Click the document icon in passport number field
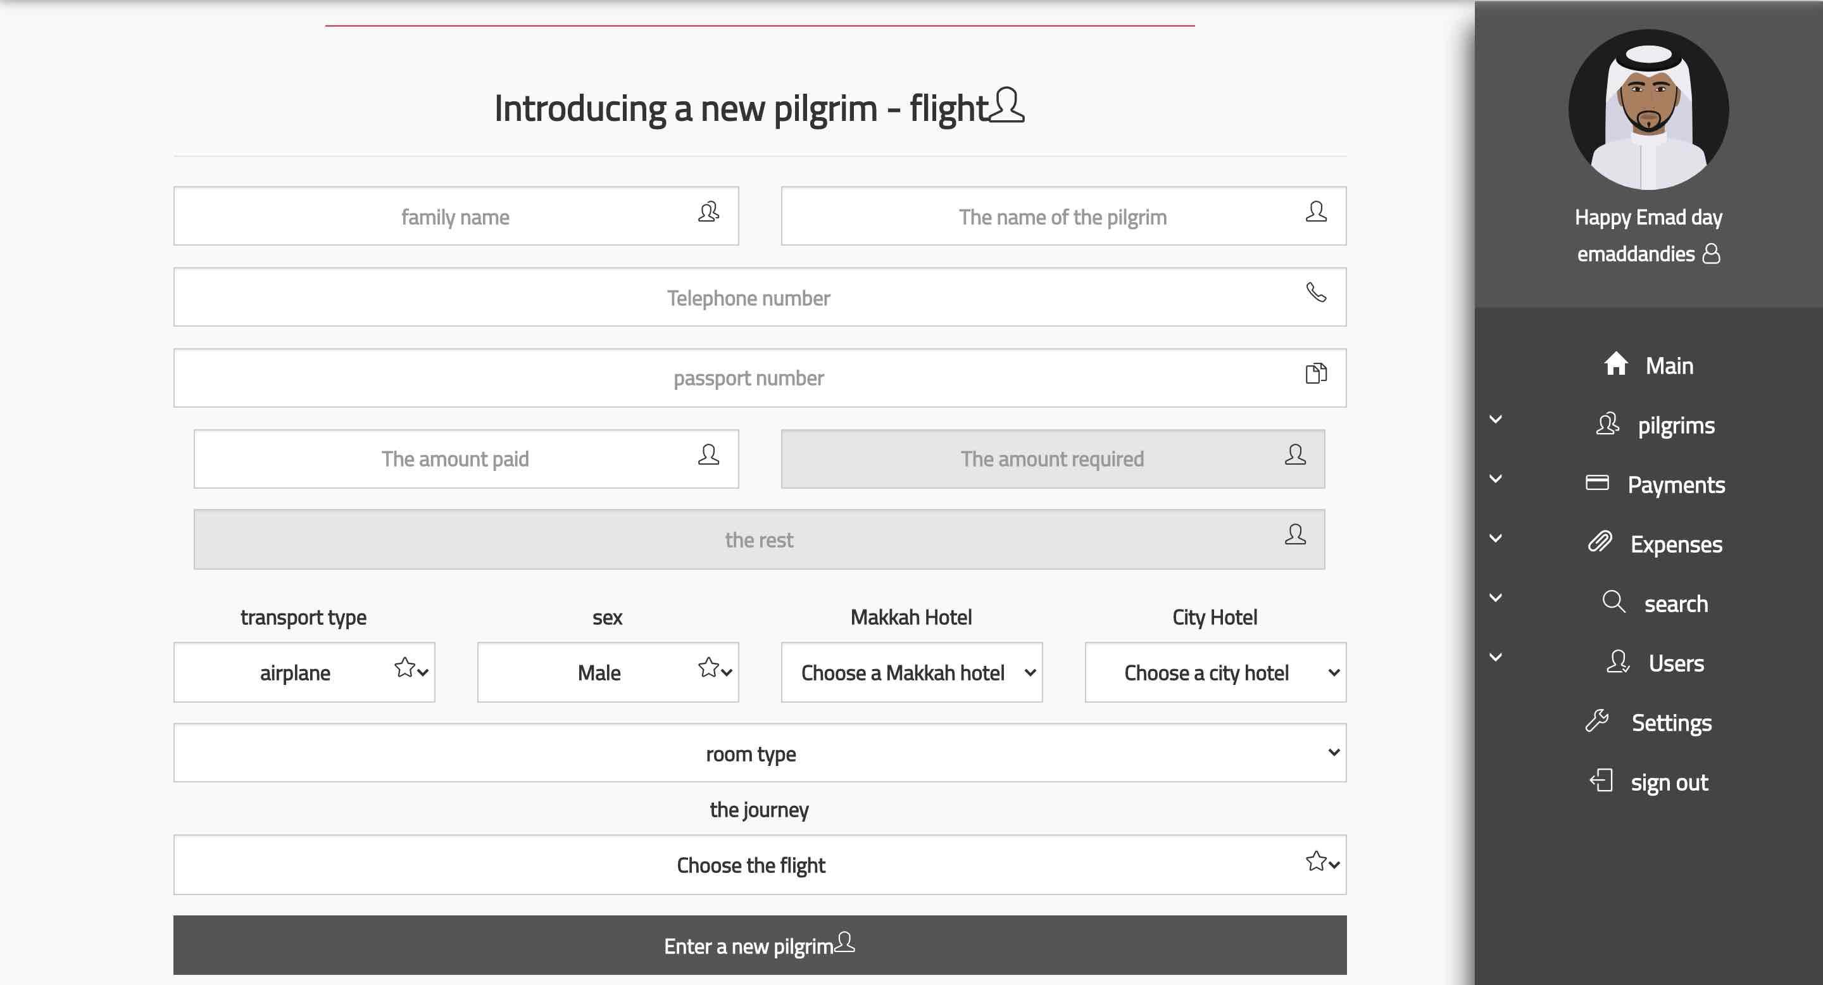This screenshot has width=1823, height=985. (x=1315, y=373)
